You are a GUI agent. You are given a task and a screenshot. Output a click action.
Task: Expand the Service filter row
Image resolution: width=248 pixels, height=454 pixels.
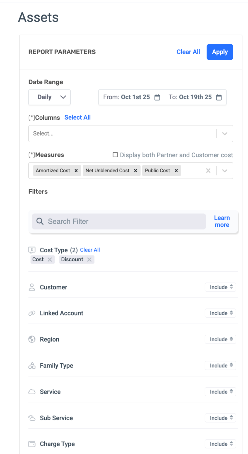(50, 392)
